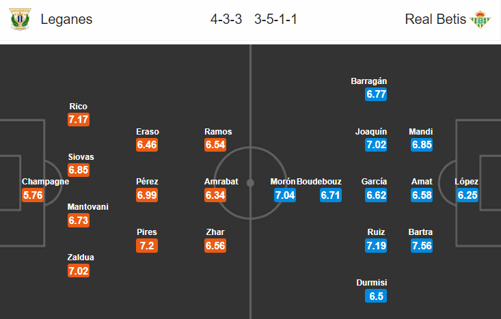501x319 pixels.
Task: Click Zaldua's 7.02 orange rating
Action: pyautogui.click(x=79, y=271)
